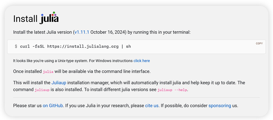Click the dollar sign prompt in code box
The width and height of the screenshot is (273, 120).
16,46
